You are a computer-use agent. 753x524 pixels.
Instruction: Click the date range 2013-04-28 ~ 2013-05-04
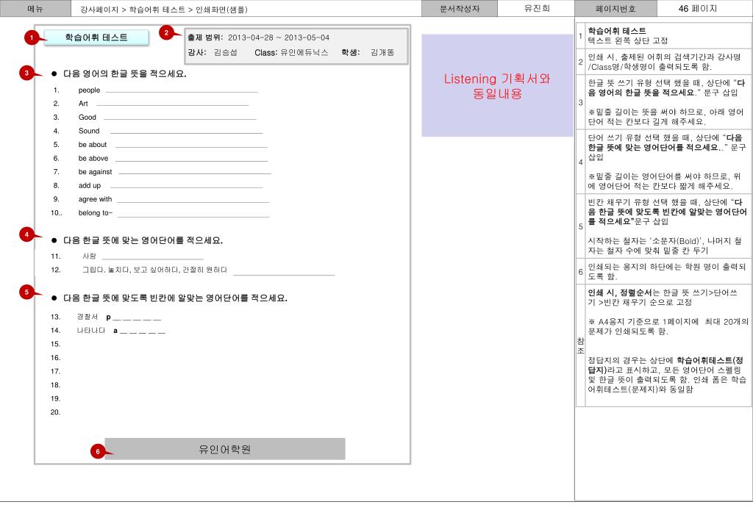(x=279, y=37)
